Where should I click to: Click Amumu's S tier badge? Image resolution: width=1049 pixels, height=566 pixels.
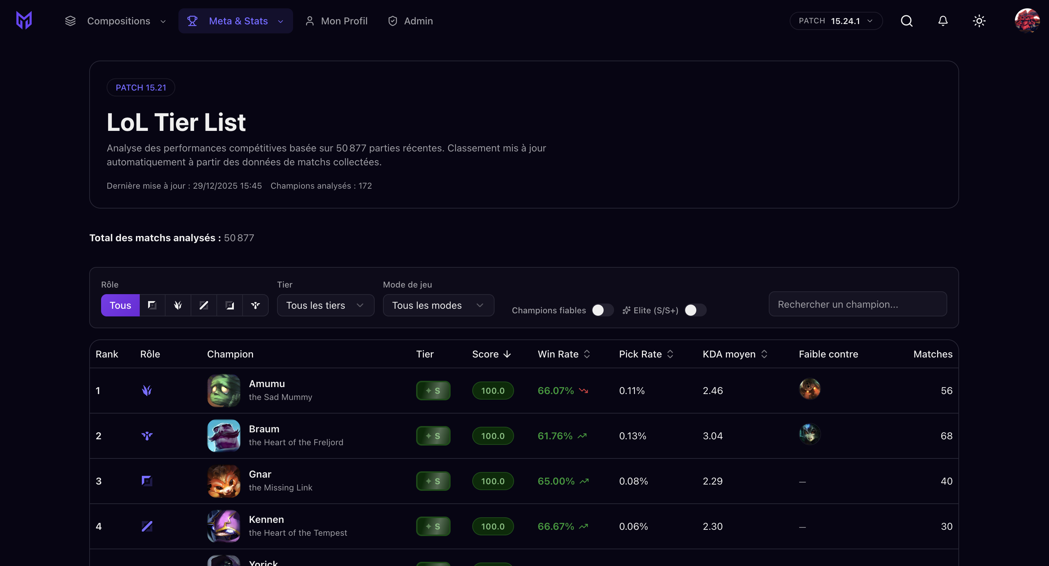[x=433, y=390]
